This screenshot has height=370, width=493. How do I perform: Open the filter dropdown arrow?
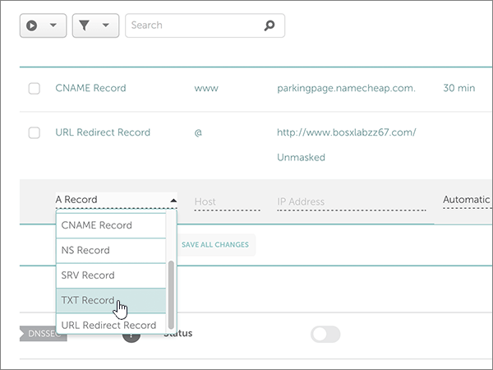[x=106, y=25]
